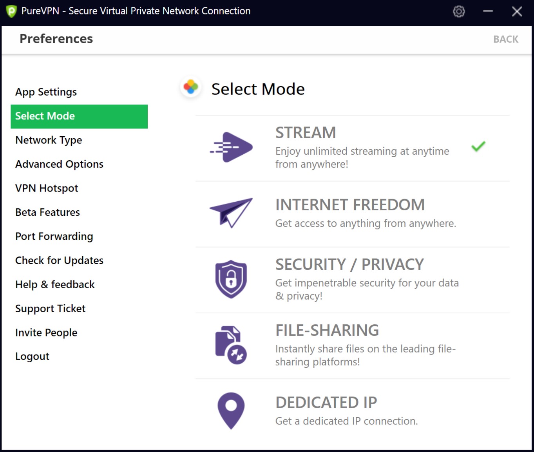The height and width of the screenshot is (452, 534).
Task: Click the Internet Freedom paper plane icon
Action: click(x=231, y=213)
